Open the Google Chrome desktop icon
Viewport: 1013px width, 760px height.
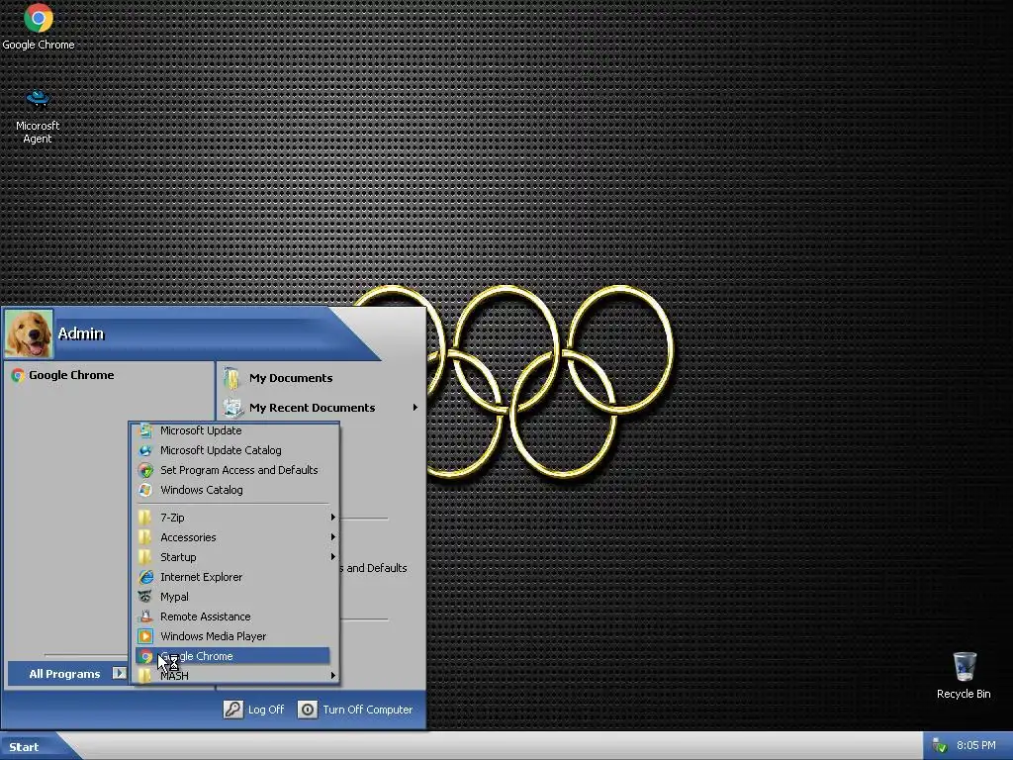coord(39,27)
